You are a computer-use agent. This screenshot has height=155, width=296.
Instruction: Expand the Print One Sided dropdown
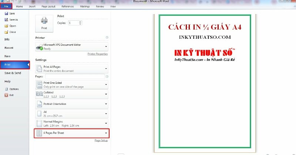(106, 85)
